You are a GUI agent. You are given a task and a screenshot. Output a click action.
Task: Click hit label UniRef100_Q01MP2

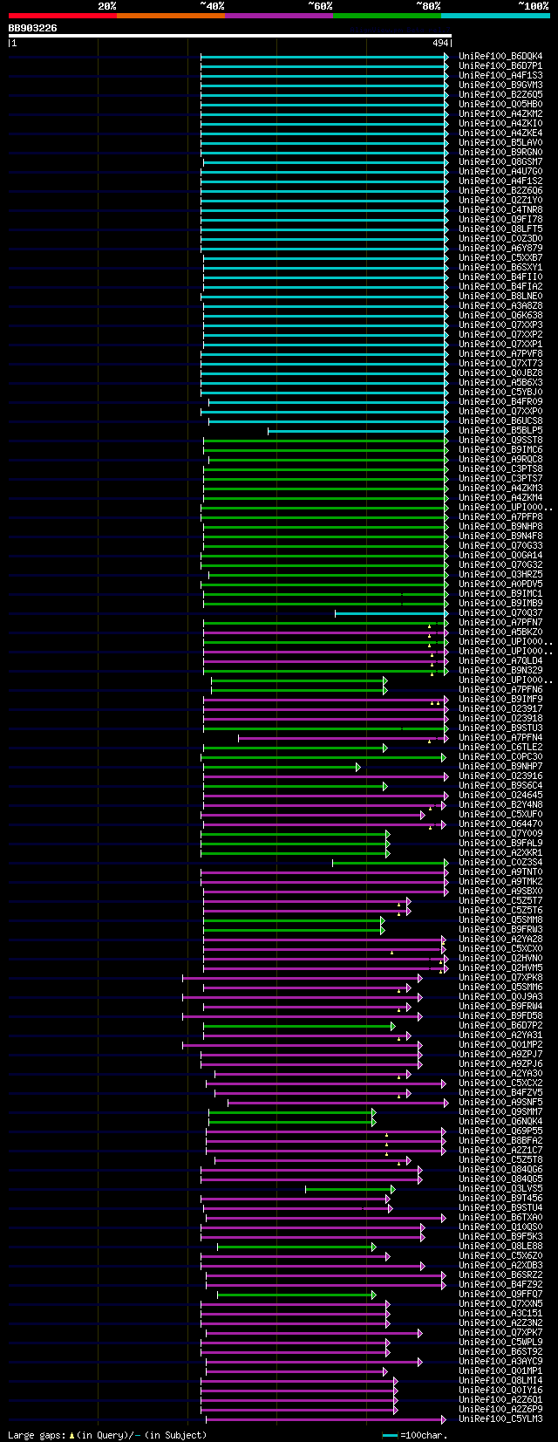point(500,1044)
